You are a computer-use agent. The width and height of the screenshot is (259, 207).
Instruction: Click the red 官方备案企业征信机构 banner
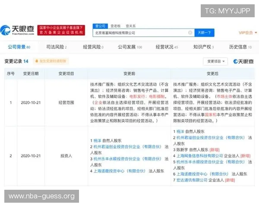tap(61, 30)
